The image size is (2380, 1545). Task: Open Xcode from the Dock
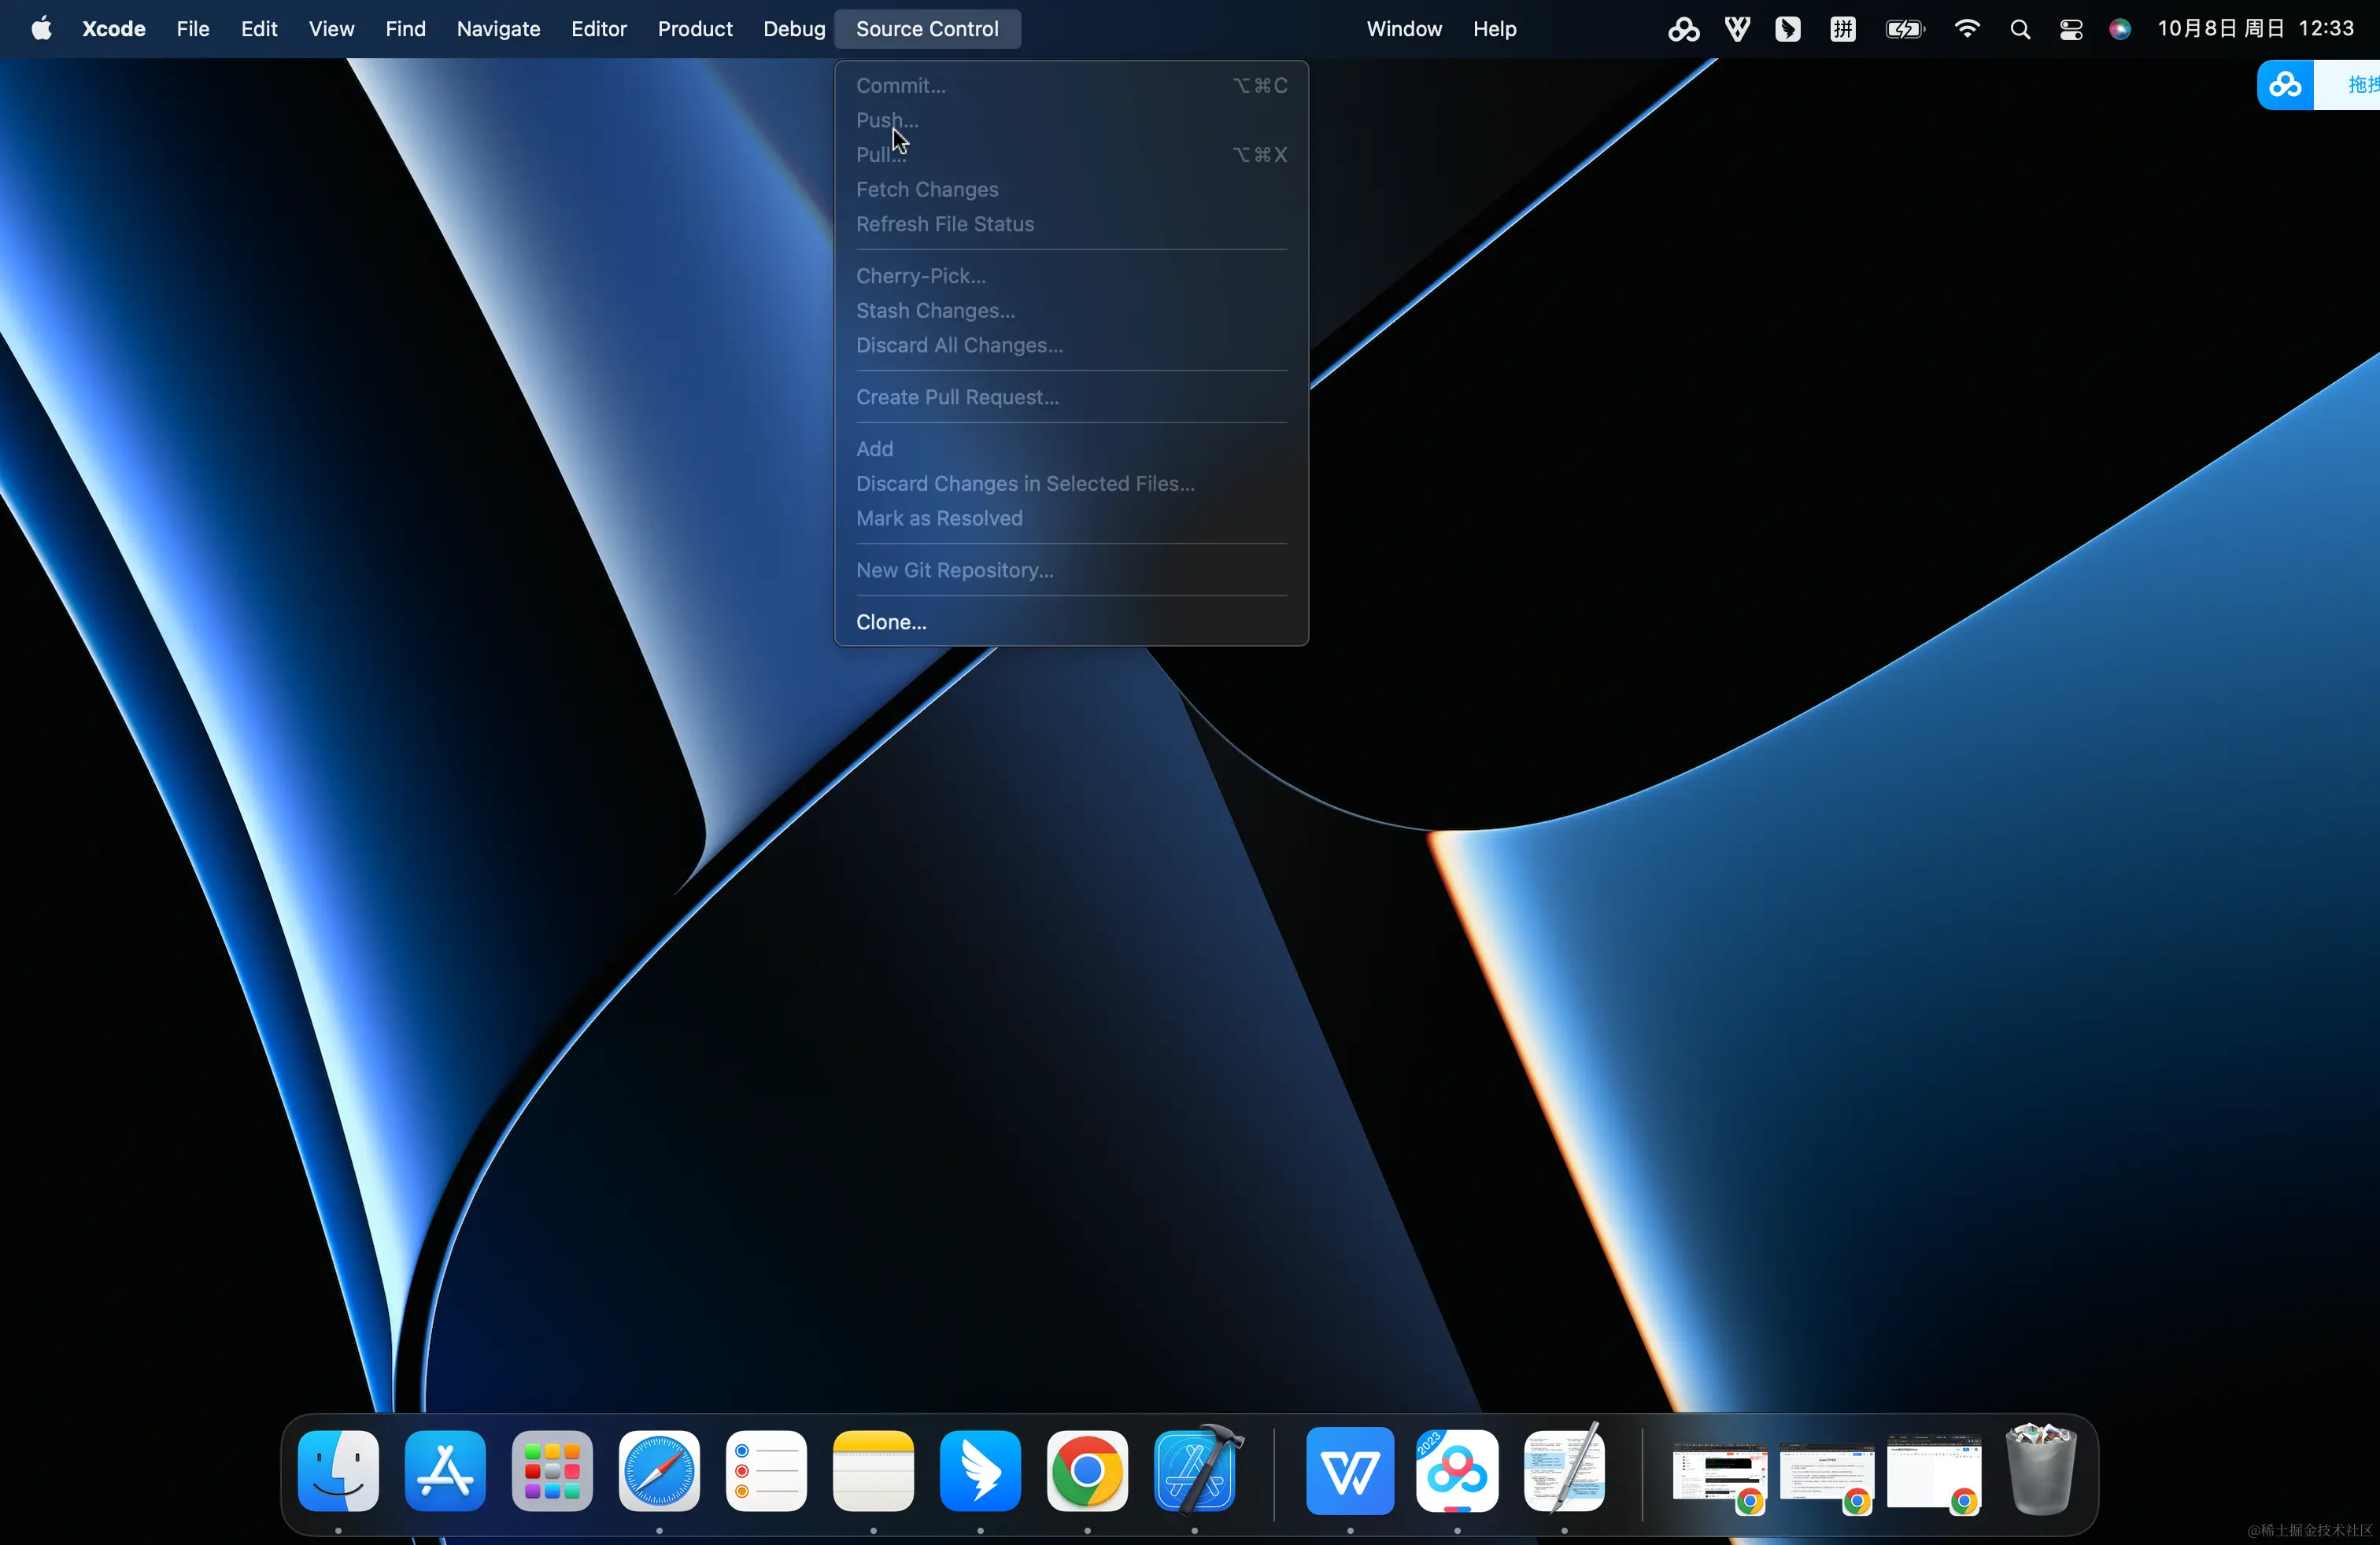[1195, 1470]
